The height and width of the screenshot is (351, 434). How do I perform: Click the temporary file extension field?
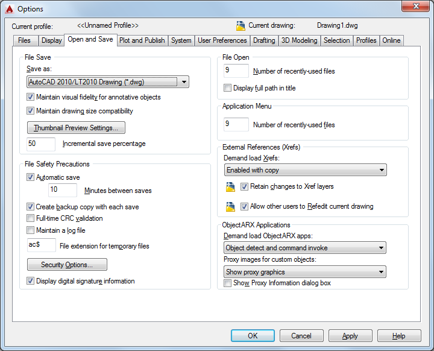tap(42, 245)
